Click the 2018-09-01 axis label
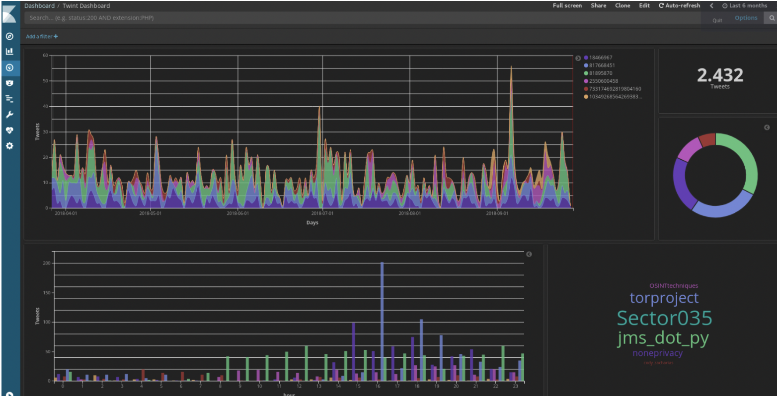 (497, 213)
